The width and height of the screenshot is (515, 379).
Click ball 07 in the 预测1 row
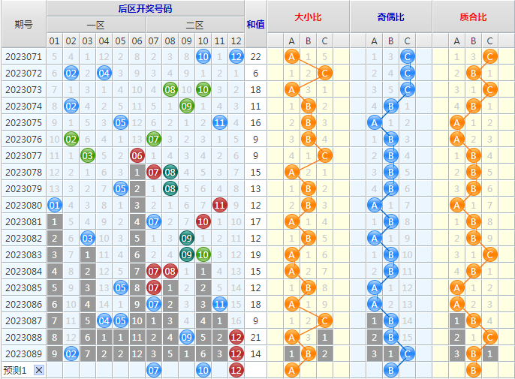(x=153, y=371)
